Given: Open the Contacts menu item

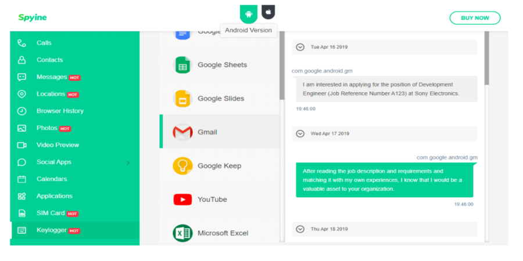Looking at the screenshot, I should [x=75, y=60].
